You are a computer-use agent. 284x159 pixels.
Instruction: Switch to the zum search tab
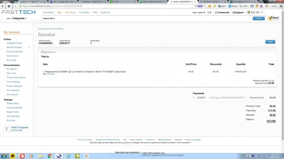[62, 2]
